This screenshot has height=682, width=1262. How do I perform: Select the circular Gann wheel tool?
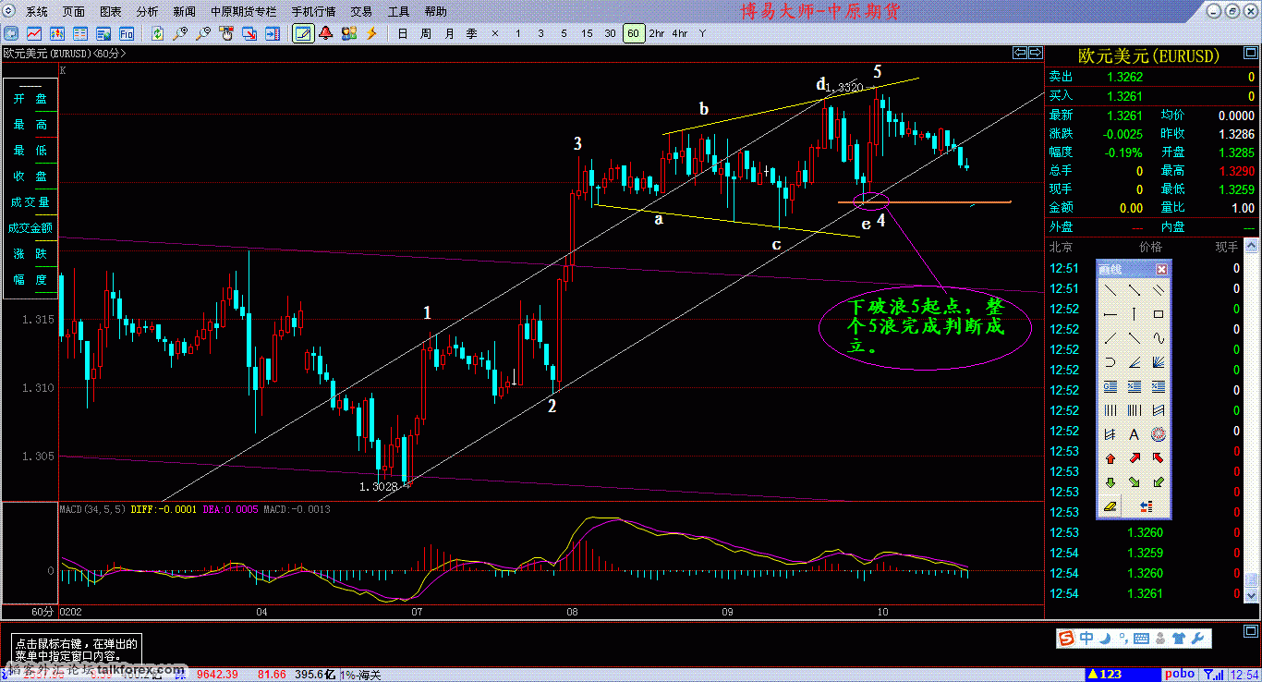(1159, 434)
